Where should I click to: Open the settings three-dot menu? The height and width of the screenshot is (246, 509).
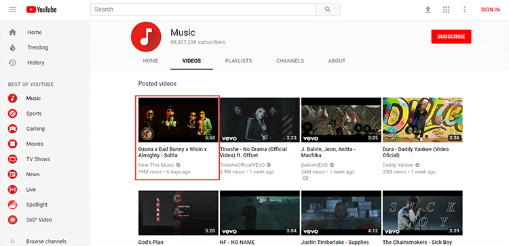(x=464, y=9)
